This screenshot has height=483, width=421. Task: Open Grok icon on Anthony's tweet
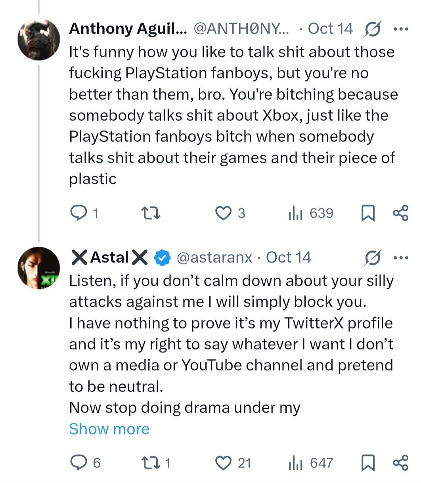371,29
